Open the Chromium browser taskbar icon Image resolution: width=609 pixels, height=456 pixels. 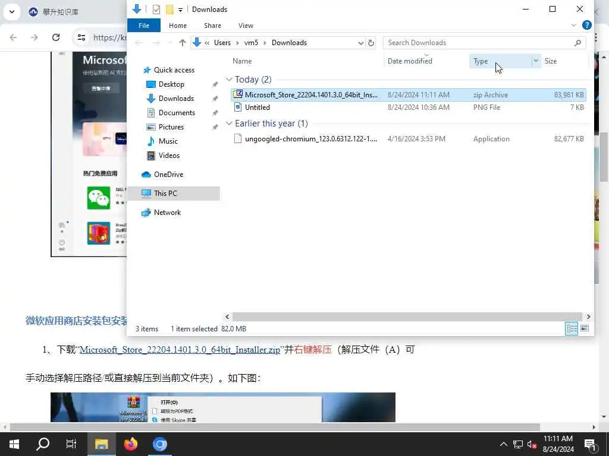[159, 444]
